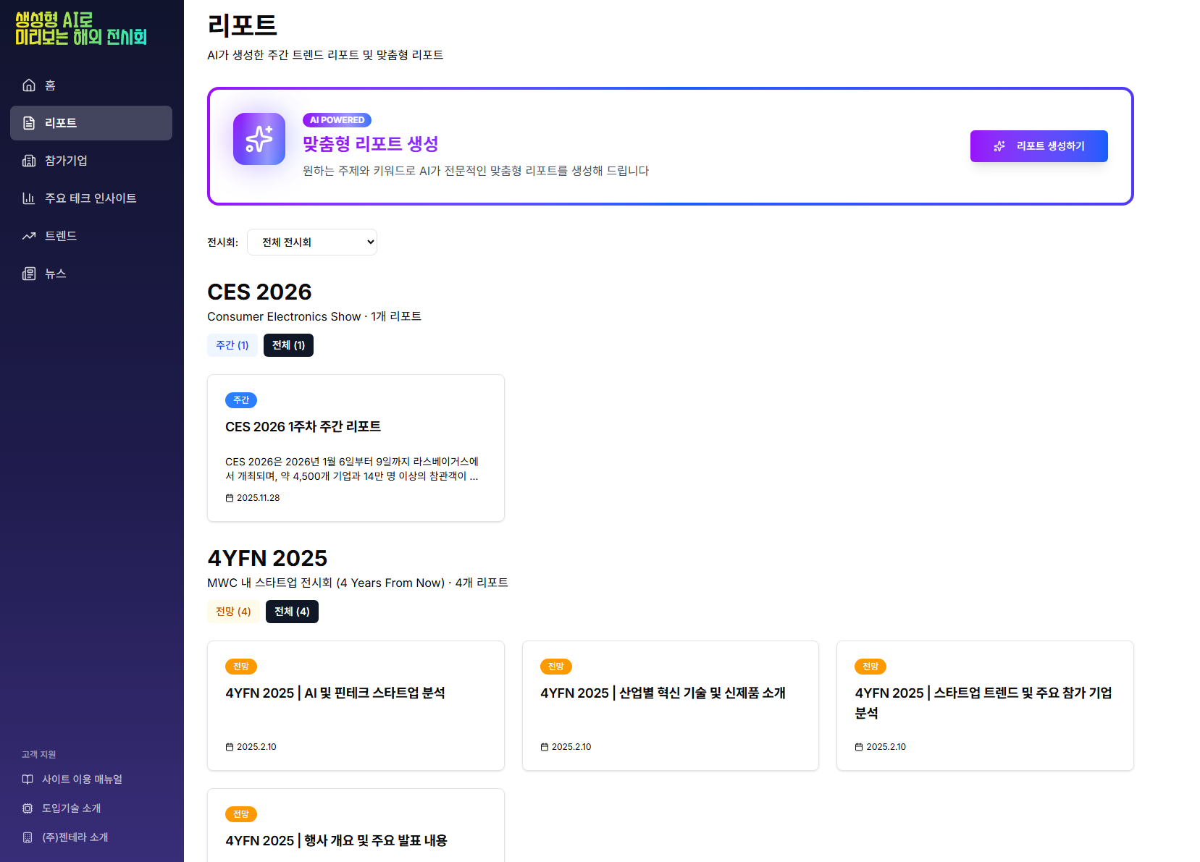Click the (주)젠테라 소개 building icon
The height and width of the screenshot is (862, 1200).
click(x=28, y=837)
